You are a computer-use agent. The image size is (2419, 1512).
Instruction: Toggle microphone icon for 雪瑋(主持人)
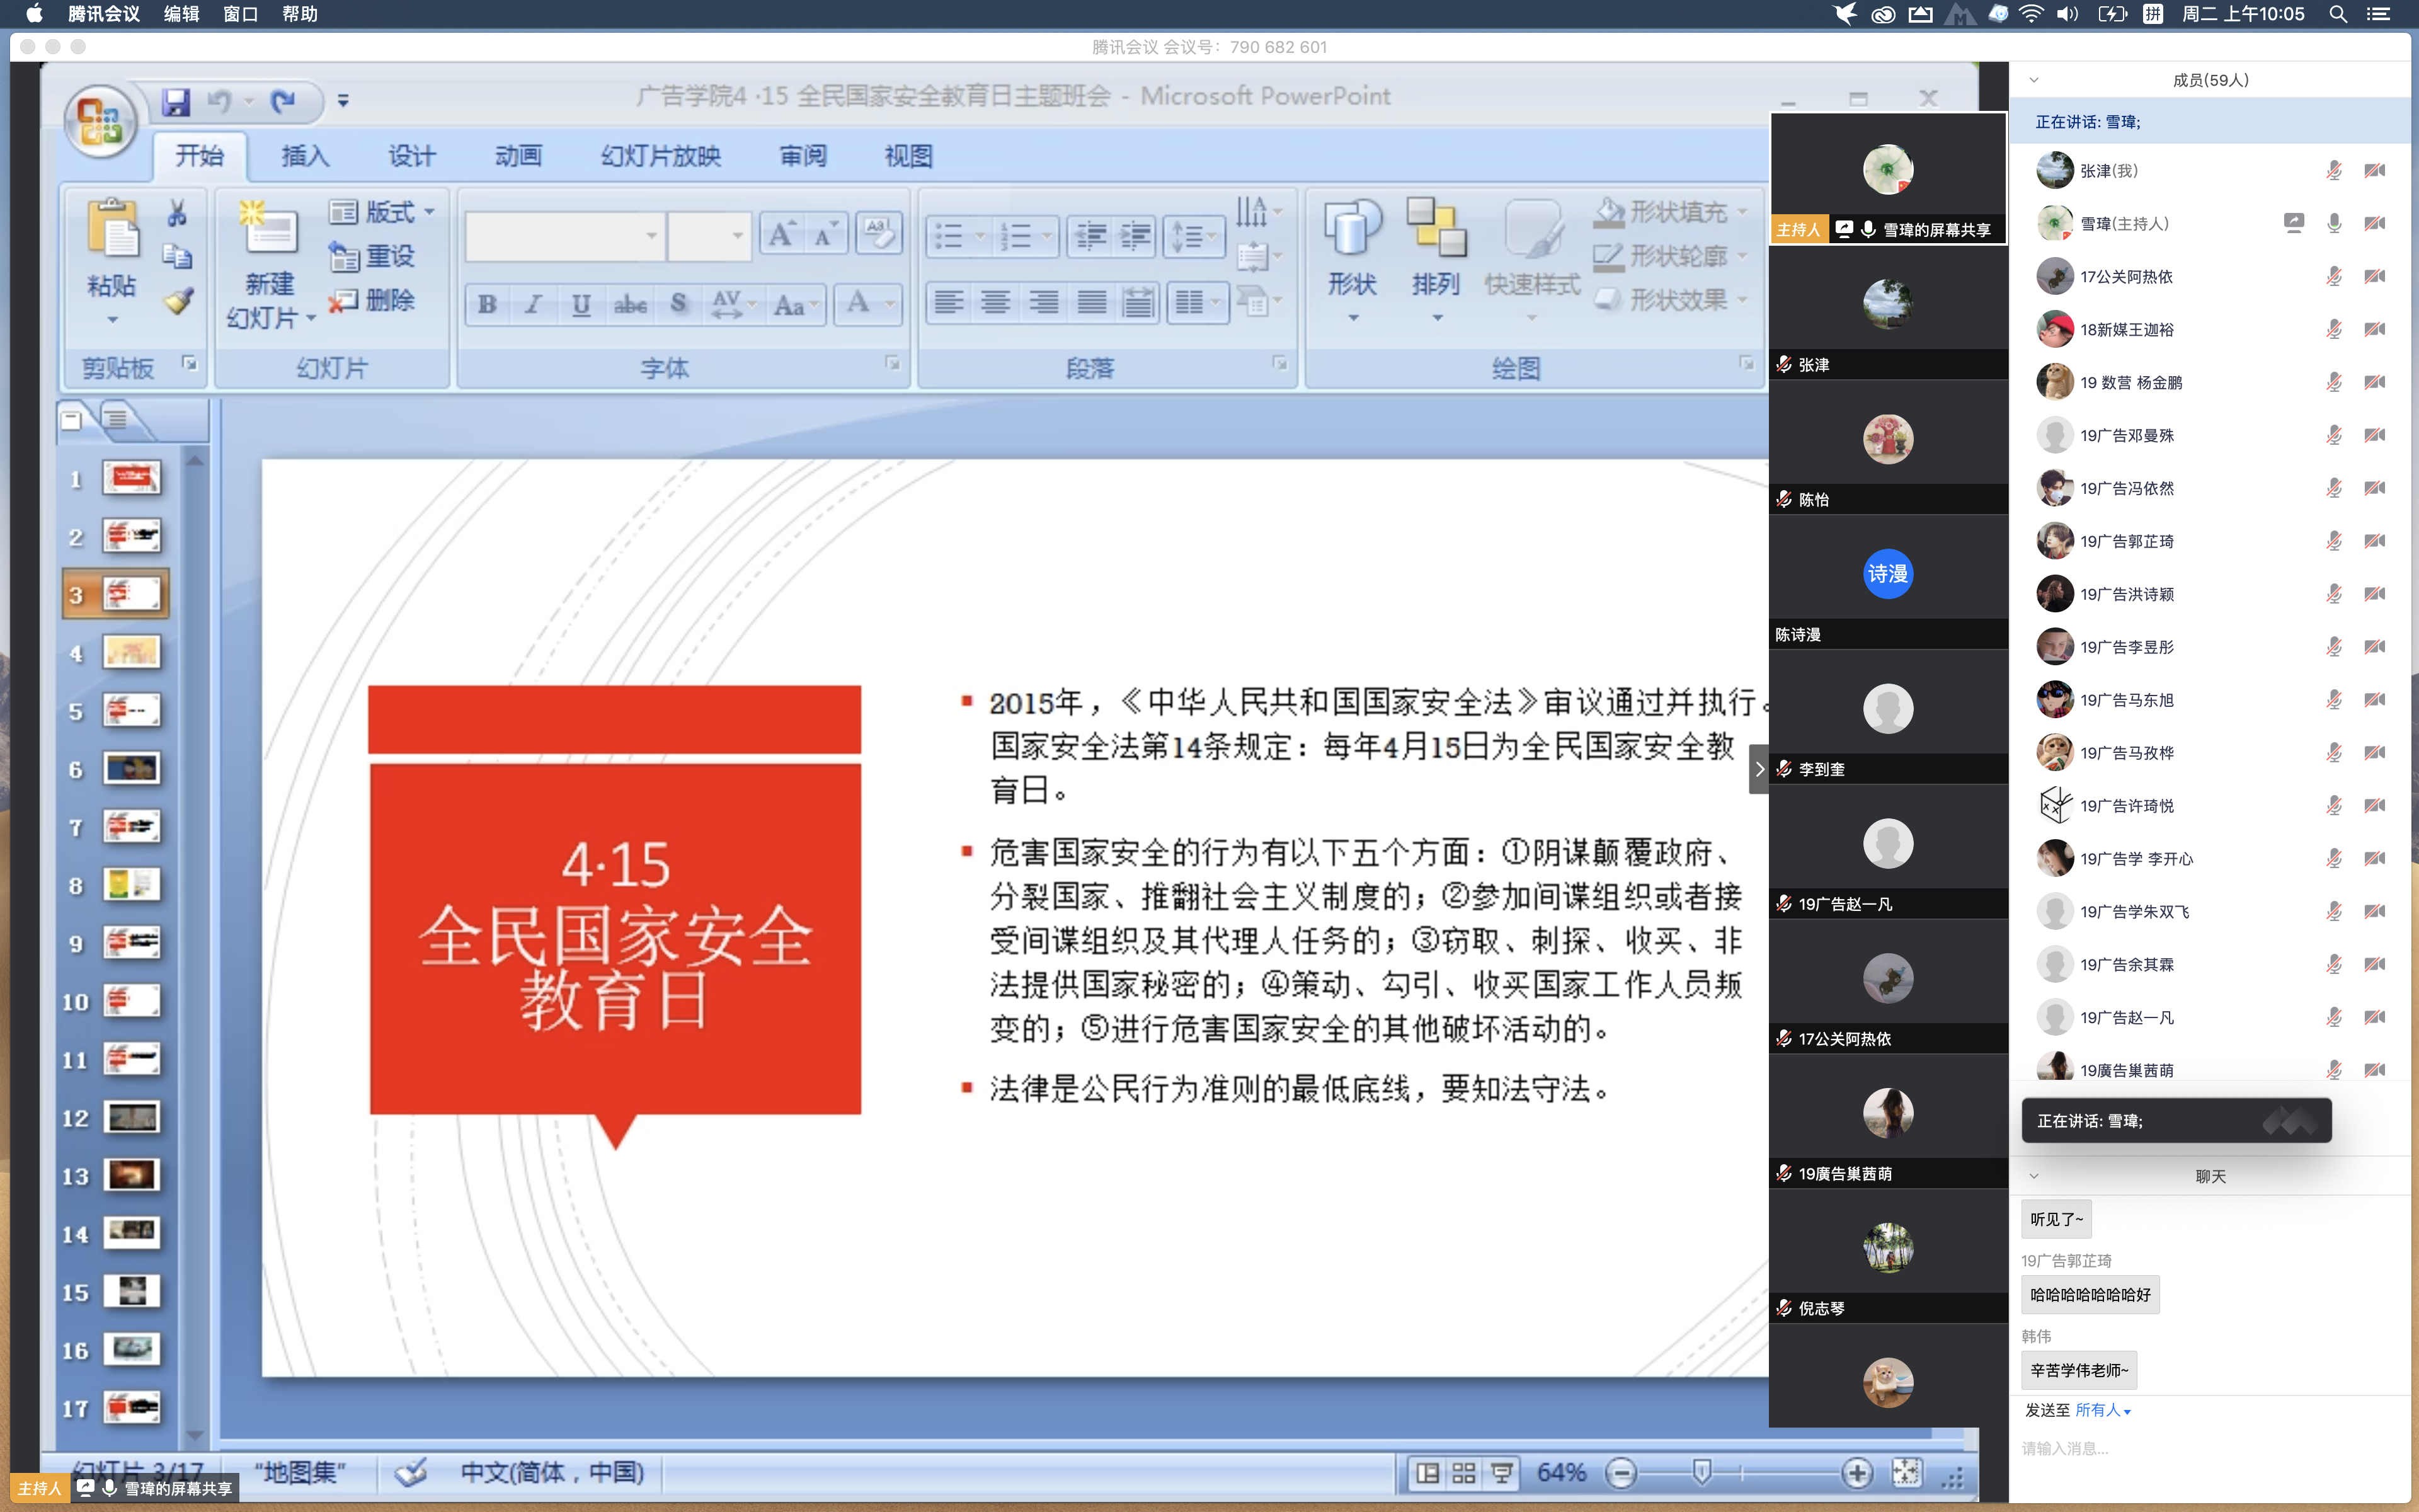(2333, 224)
